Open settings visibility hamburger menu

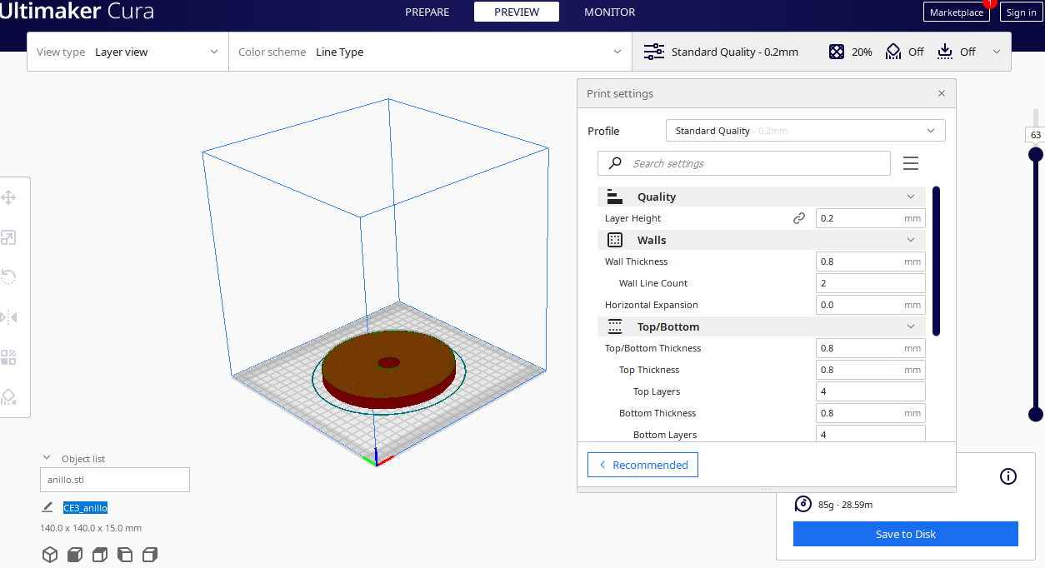[x=911, y=163]
